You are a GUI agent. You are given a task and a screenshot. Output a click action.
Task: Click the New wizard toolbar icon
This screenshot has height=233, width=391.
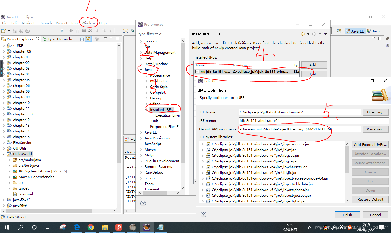pyautogui.click(x=3, y=31)
